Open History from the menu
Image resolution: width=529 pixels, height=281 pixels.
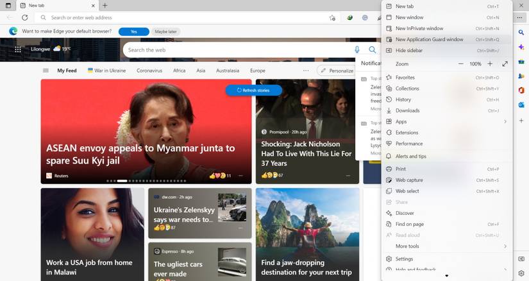[447, 99]
